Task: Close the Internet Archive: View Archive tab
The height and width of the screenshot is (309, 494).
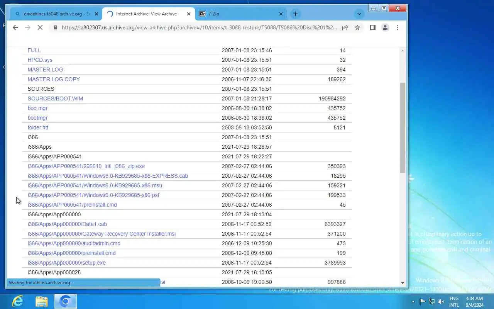Action: 189,14
